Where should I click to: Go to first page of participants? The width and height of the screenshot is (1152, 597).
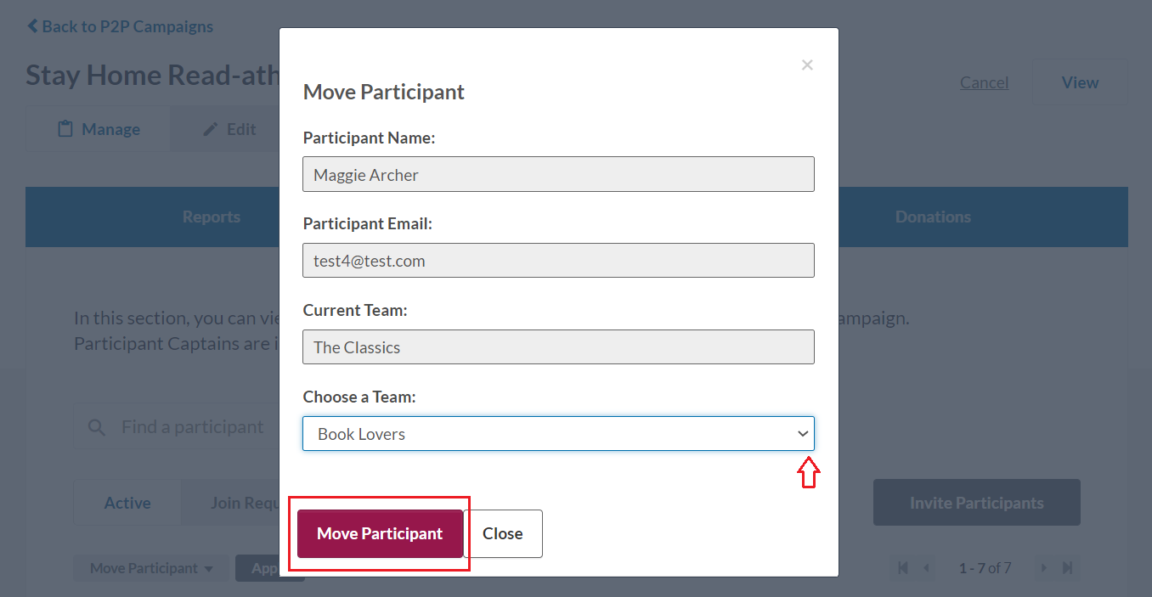tap(902, 567)
